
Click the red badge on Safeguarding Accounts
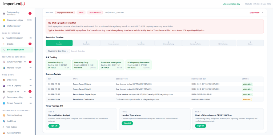point(30,13)
